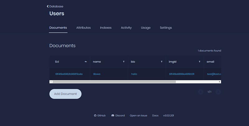Click Open an Issue link
Screen dimensions: 249x126
click(x=139, y=115)
